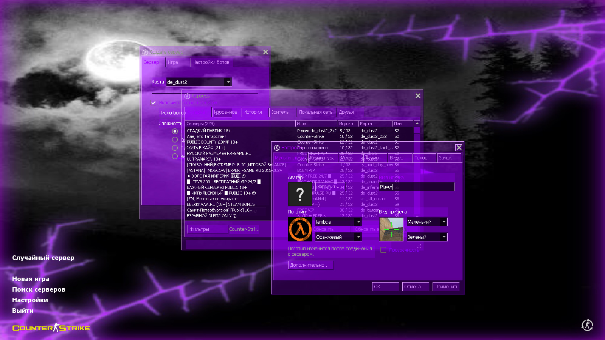The height and width of the screenshot is (340, 605).
Task: Open the Карта de_dust2 dropdown
Action: click(x=228, y=82)
